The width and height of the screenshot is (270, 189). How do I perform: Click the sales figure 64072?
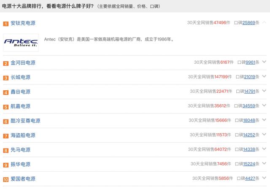pos(221,149)
